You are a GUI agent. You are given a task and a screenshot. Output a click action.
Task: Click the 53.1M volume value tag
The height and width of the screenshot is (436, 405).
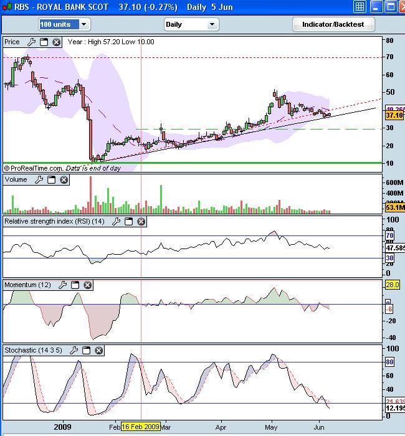tap(395, 207)
